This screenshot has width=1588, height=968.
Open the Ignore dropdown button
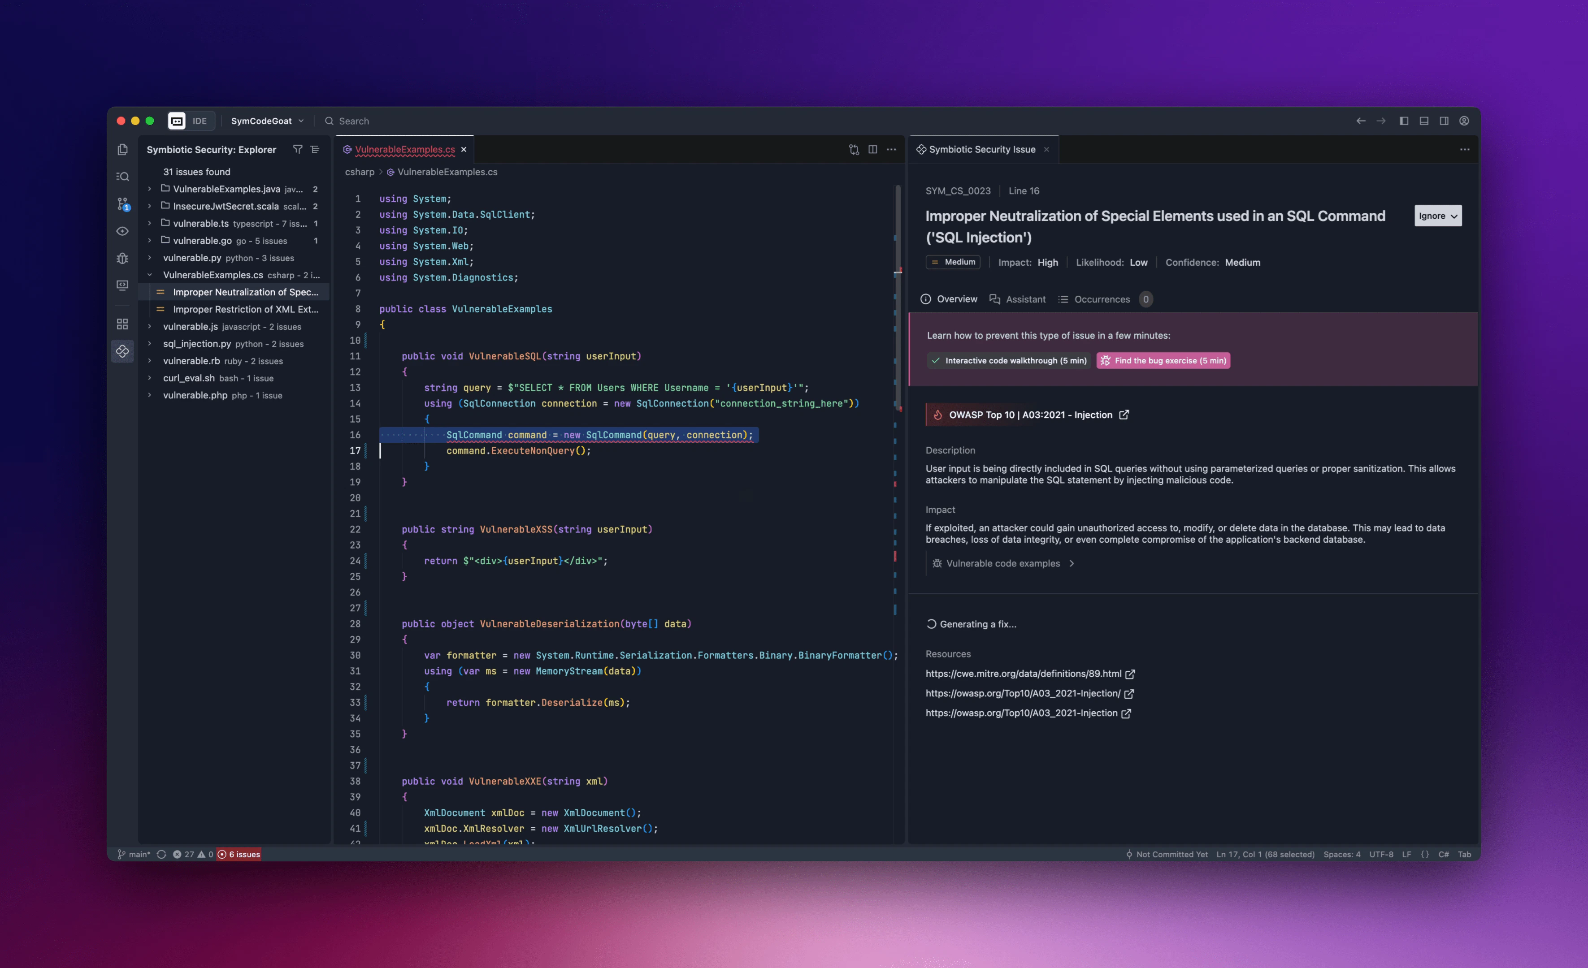(1438, 216)
